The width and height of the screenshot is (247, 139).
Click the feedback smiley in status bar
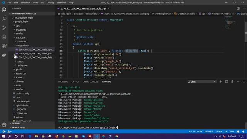238,131
